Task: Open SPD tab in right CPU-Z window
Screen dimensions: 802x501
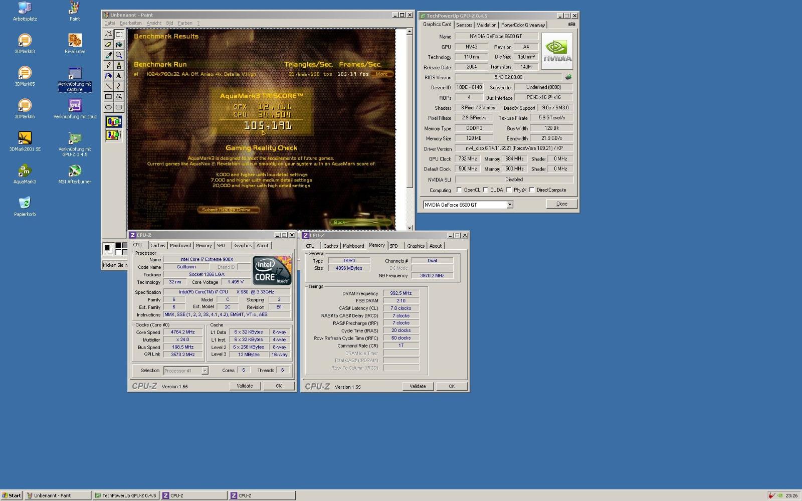Action: point(394,246)
